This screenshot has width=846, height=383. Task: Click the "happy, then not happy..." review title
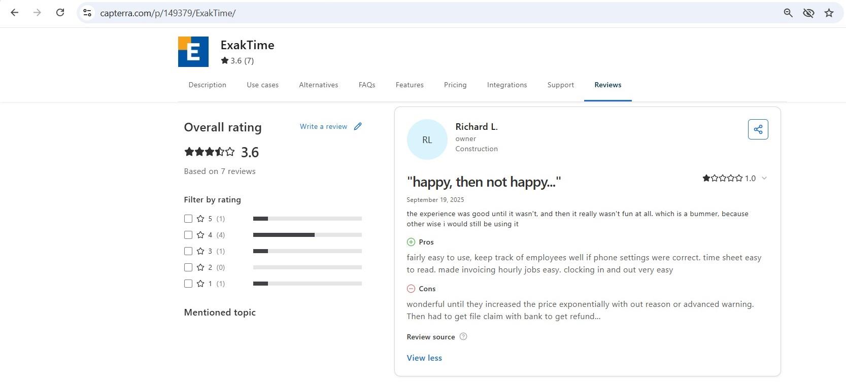click(484, 182)
